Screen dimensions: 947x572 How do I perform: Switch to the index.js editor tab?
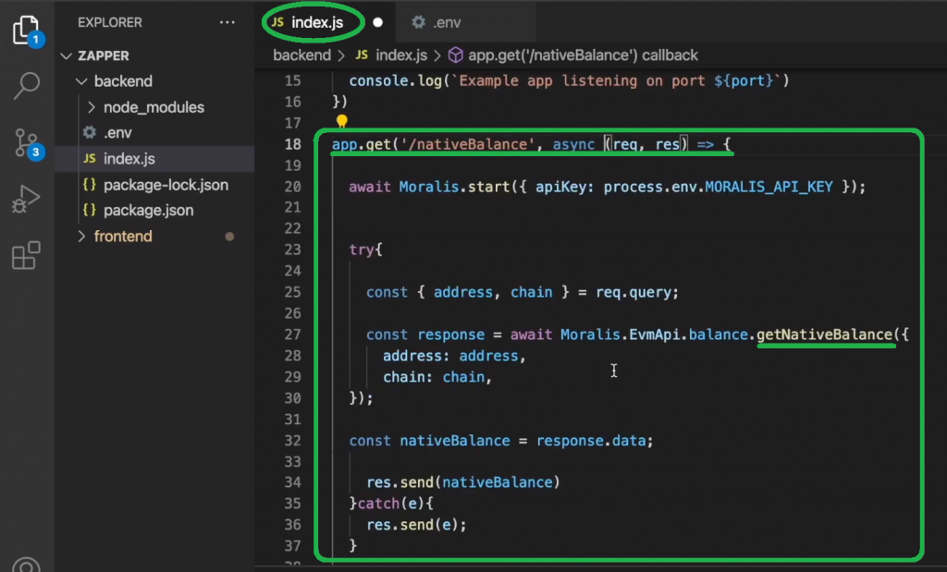point(317,22)
